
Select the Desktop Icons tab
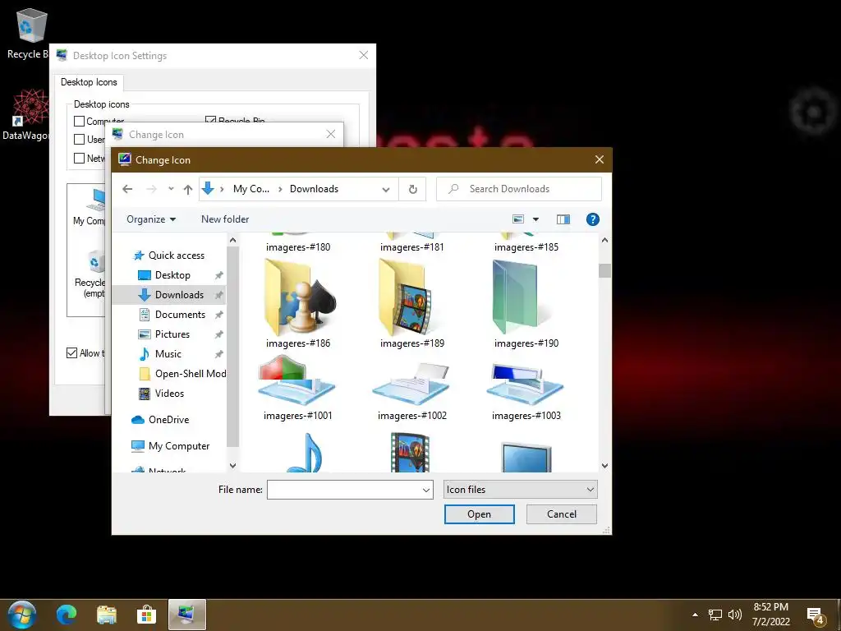[x=89, y=82]
